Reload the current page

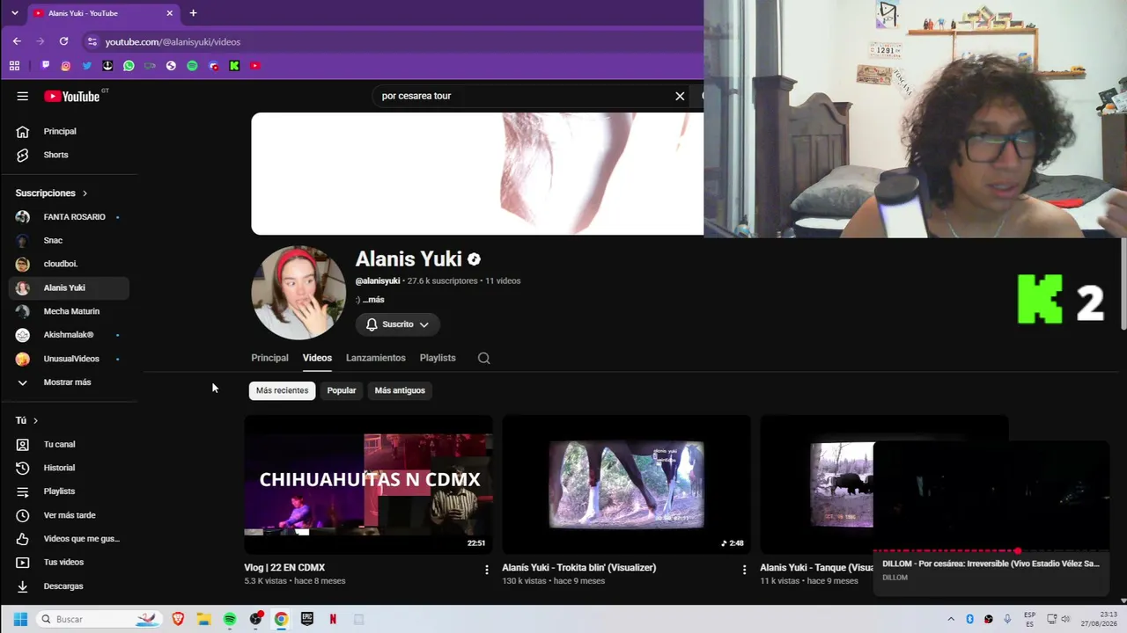coord(63,41)
